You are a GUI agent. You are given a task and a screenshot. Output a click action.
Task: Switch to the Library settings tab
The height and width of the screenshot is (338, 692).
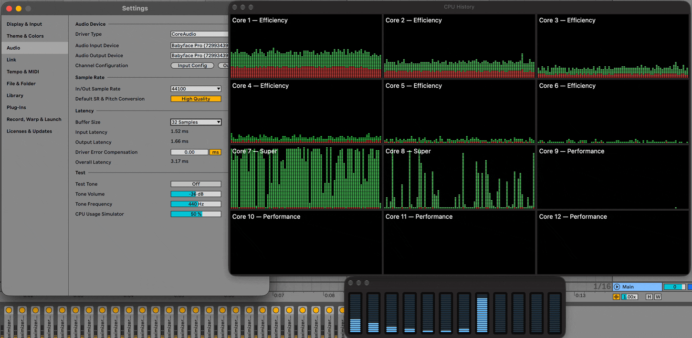(x=34, y=95)
